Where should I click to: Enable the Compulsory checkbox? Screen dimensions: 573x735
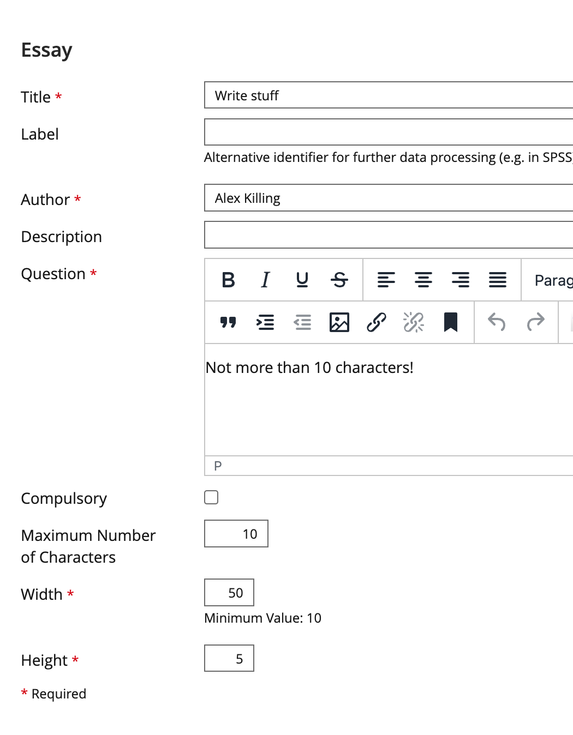(211, 497)
